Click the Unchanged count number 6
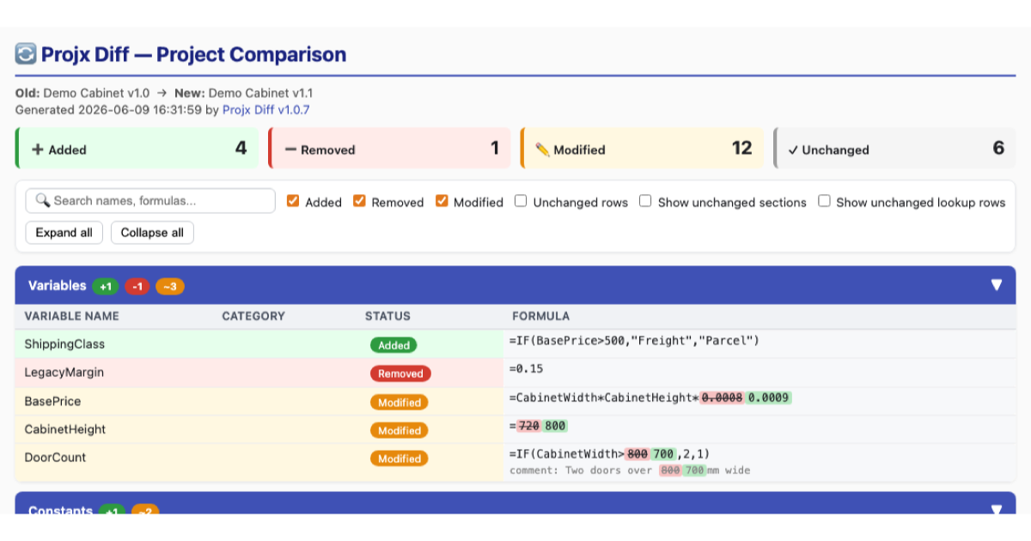 pyautogui.click(x=998, y=148)
